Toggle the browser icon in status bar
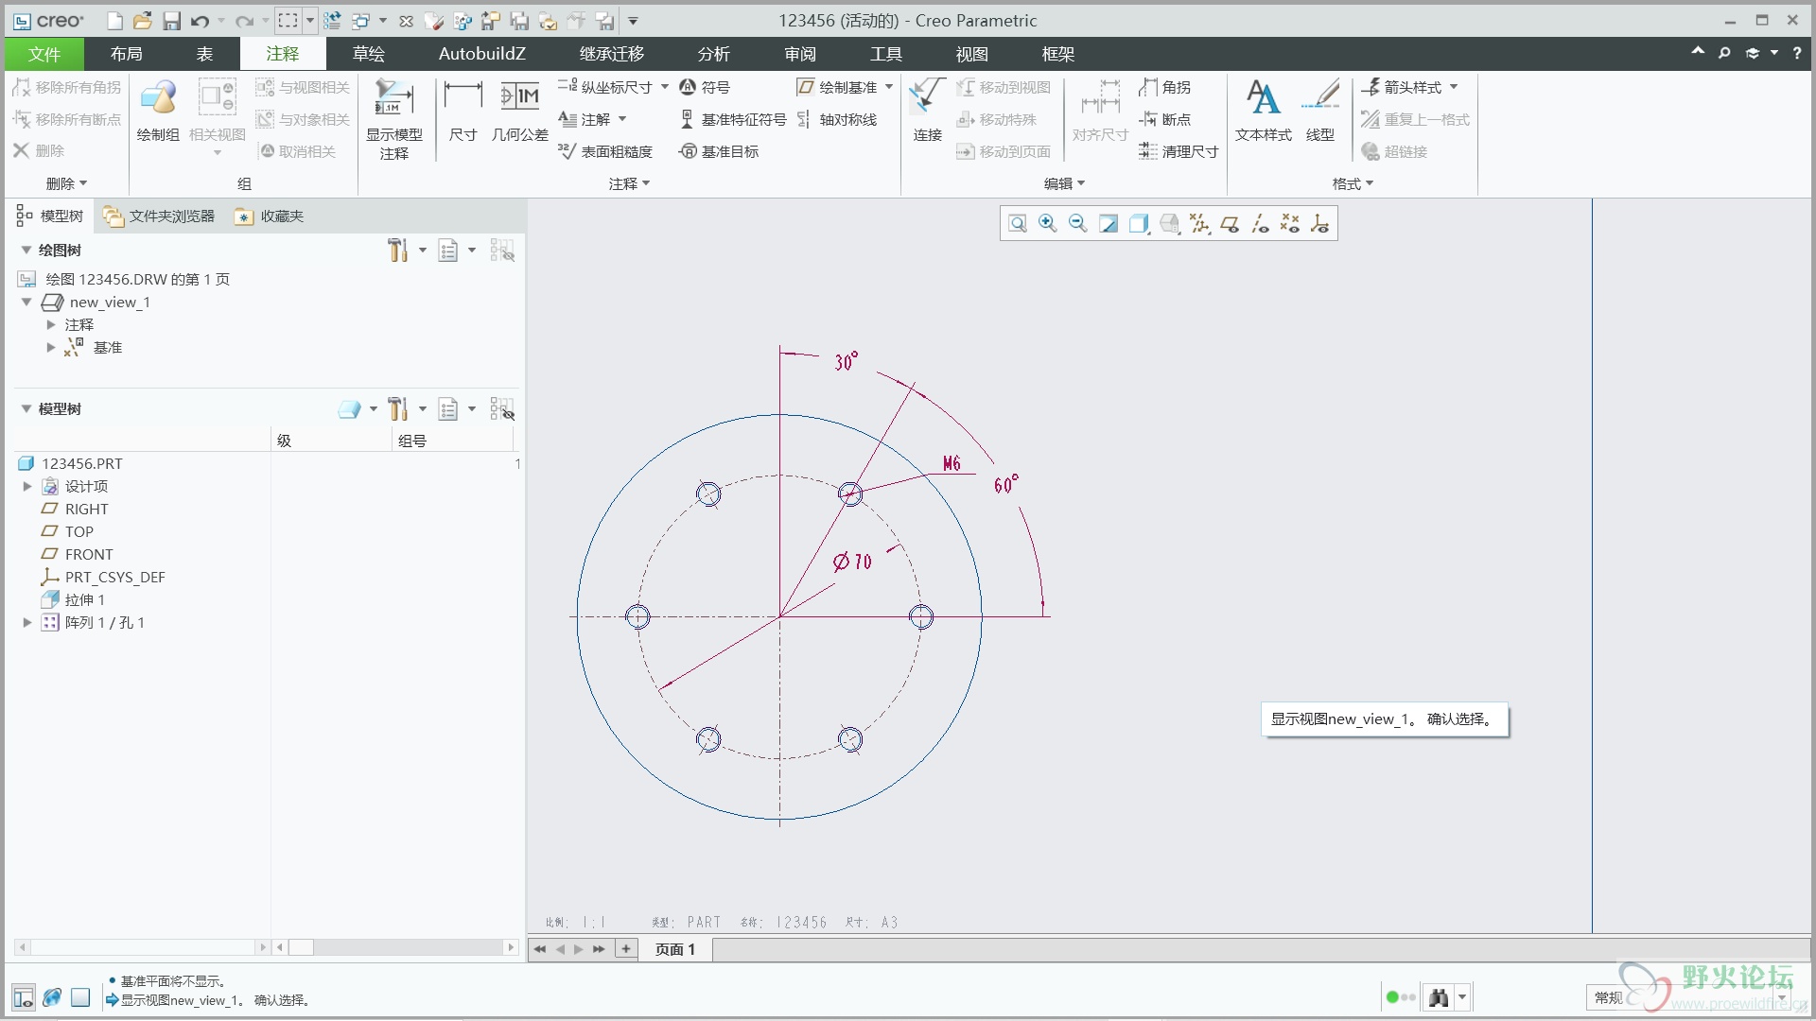 [52, 997]
